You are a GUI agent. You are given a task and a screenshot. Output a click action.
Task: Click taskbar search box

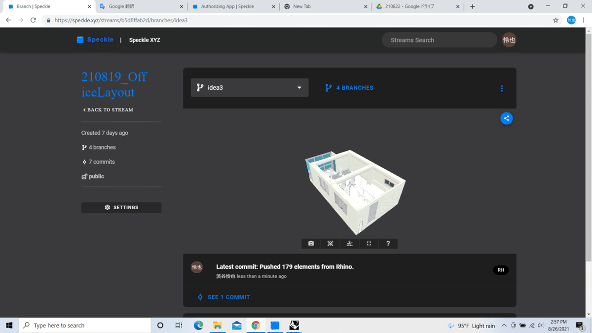pyautogui.click(x=85, y=325)
